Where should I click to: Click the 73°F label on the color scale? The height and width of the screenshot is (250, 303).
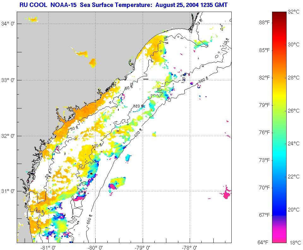[x=264, y=160]
